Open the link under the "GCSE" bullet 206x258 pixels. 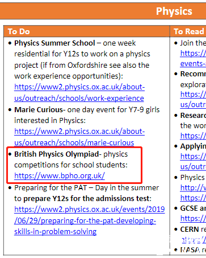193,219
